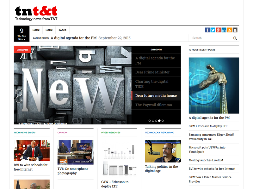253x189 pixels.
Task: Open sidebar link 'A digital agenda for the PM' below faucet image
Action: pyautogui.click(x=209, y=118)
